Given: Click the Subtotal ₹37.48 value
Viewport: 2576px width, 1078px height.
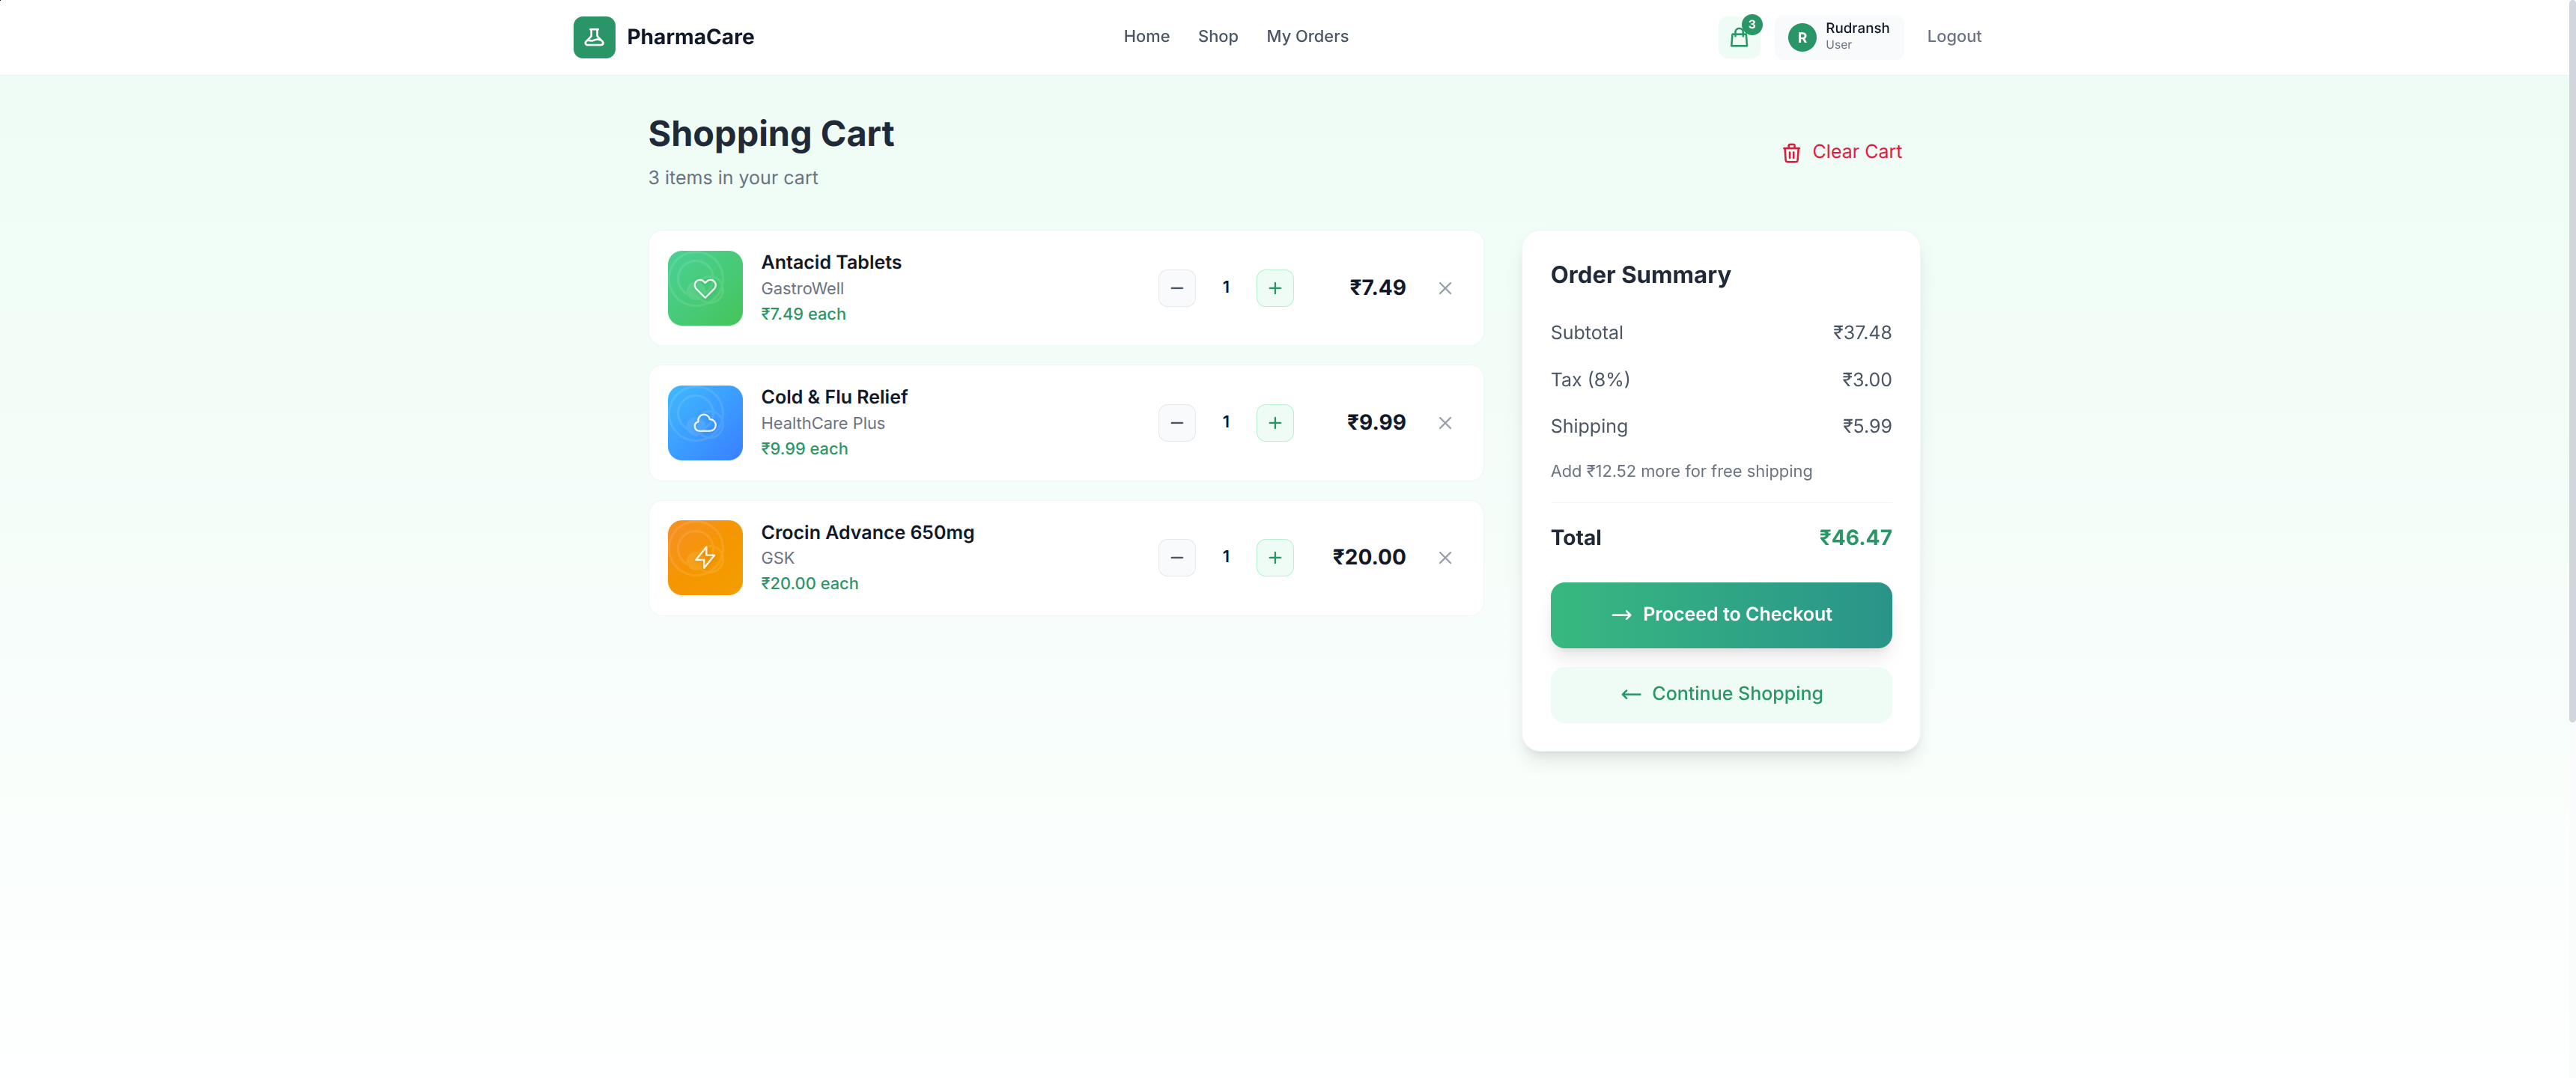Looking at the screenshot, I should 1861,333.
